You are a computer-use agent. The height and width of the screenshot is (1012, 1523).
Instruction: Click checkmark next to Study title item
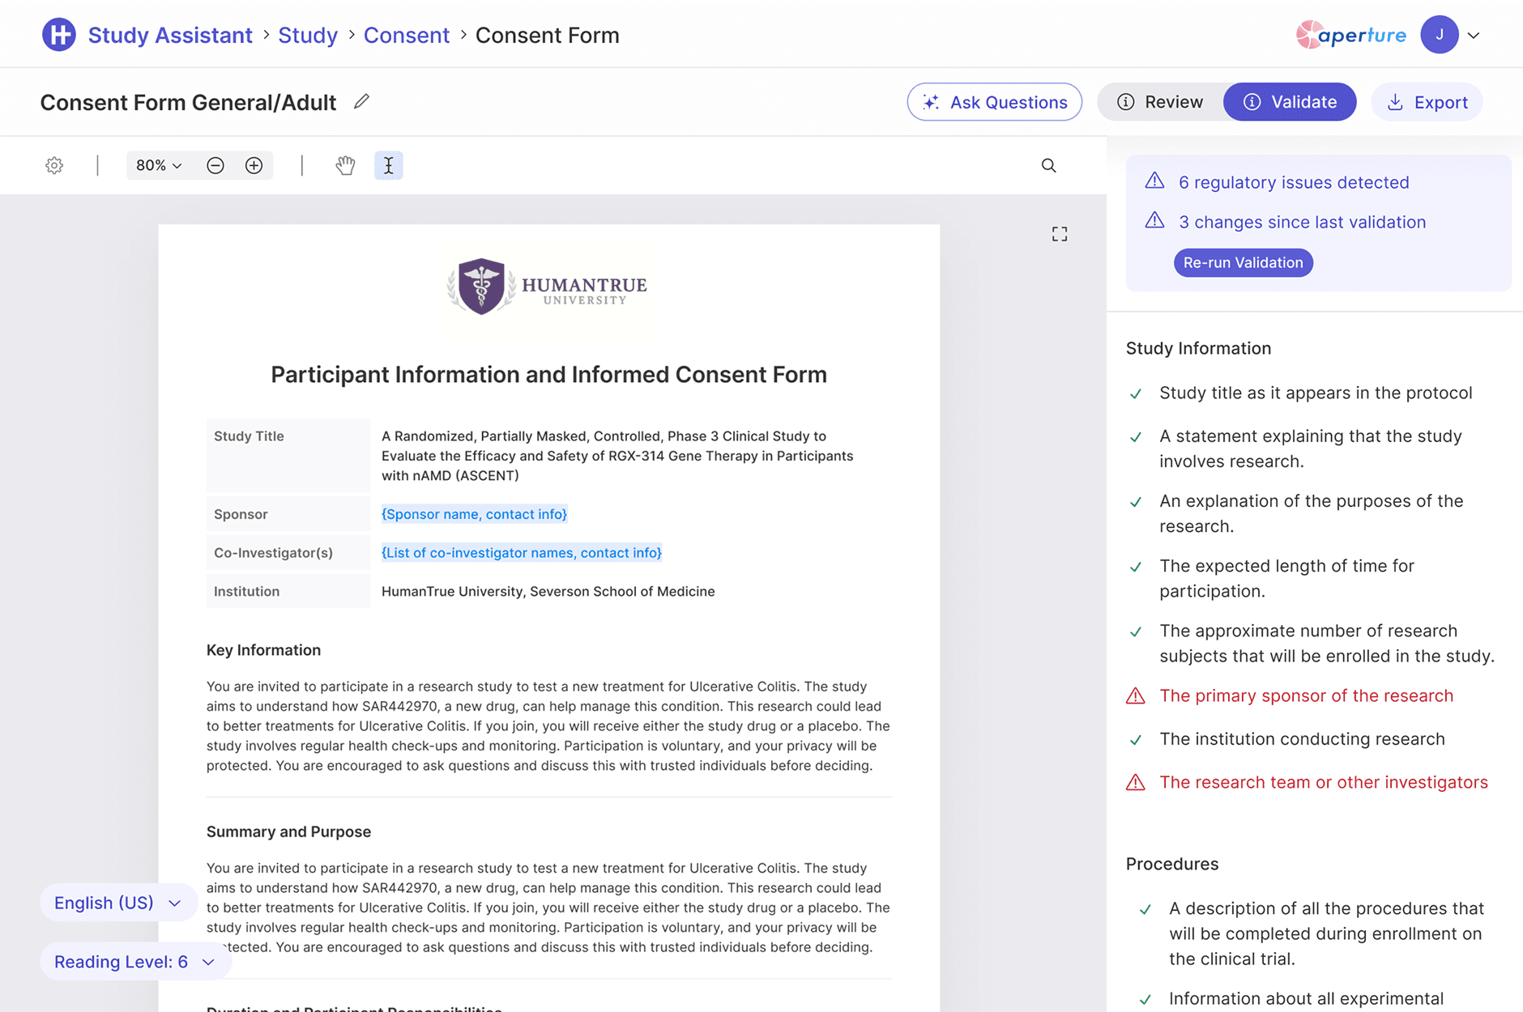coord(1136,394)
